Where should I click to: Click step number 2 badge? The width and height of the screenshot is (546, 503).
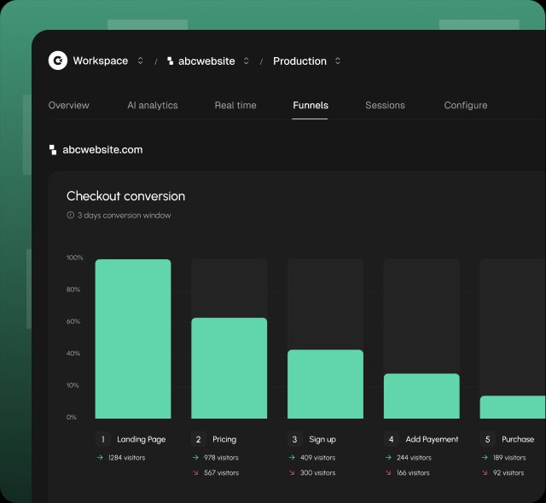click(x=199, y=439)
